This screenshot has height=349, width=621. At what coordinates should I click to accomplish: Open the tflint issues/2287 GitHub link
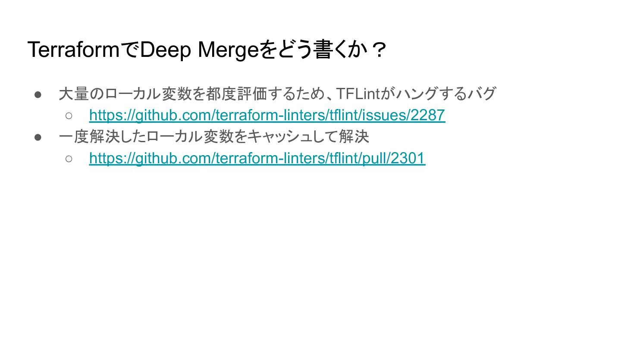point(267,115)
